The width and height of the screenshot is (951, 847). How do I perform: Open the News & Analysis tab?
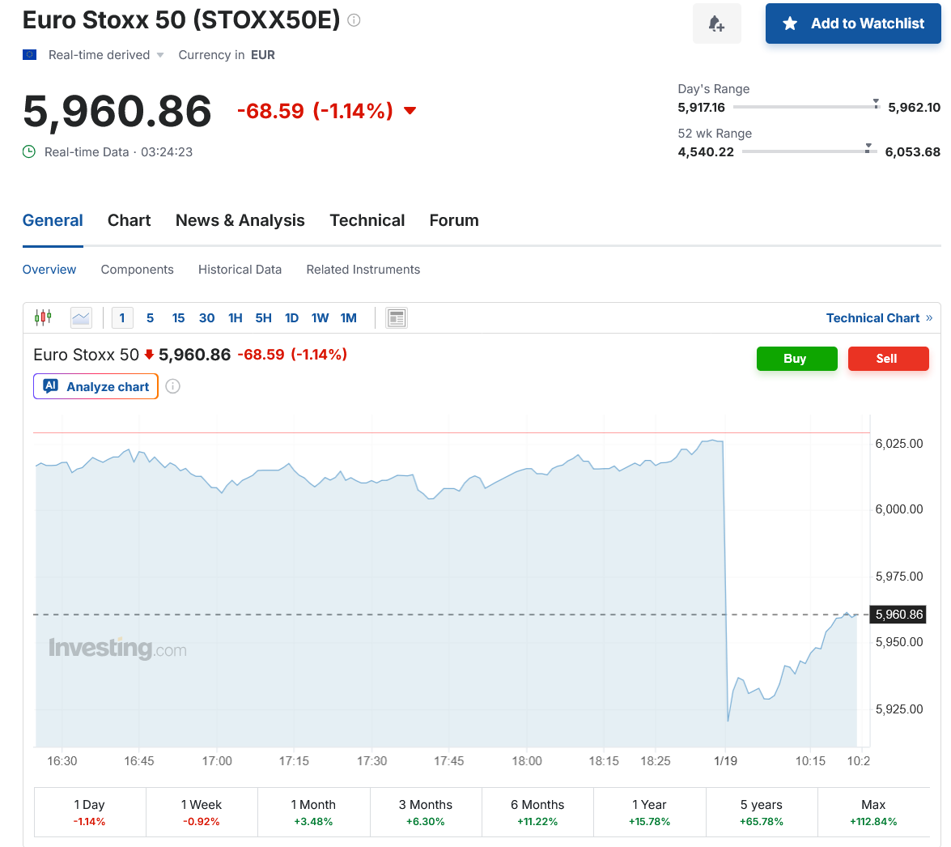[240, 220]
